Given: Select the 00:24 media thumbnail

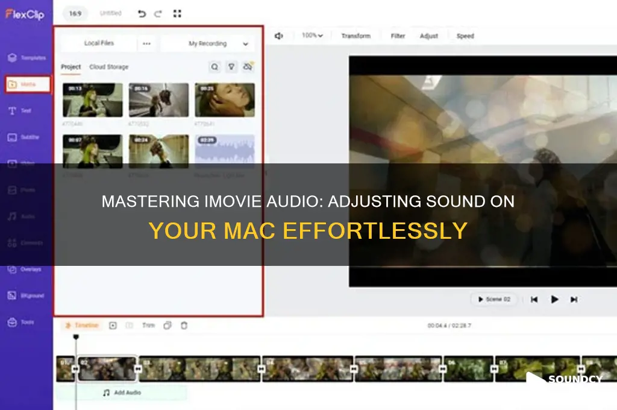Looking at the screenshot, I should pos(158,151).
